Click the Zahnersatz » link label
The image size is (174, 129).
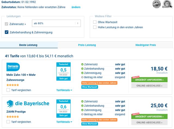point(18,24)
